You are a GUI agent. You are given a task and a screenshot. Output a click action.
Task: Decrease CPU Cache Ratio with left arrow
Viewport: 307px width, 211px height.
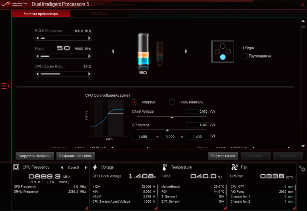click(38, 74)
